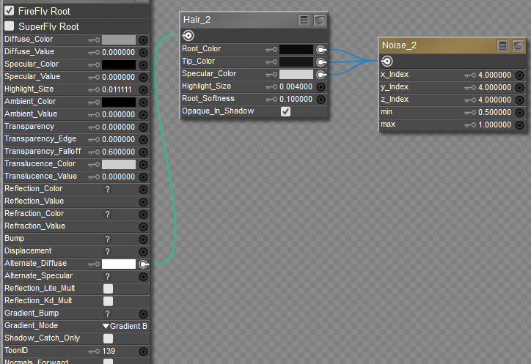531x364 pixels.
Task: Enable the Shadow_Catch_Only checkbox
Action: click(108, 338)
